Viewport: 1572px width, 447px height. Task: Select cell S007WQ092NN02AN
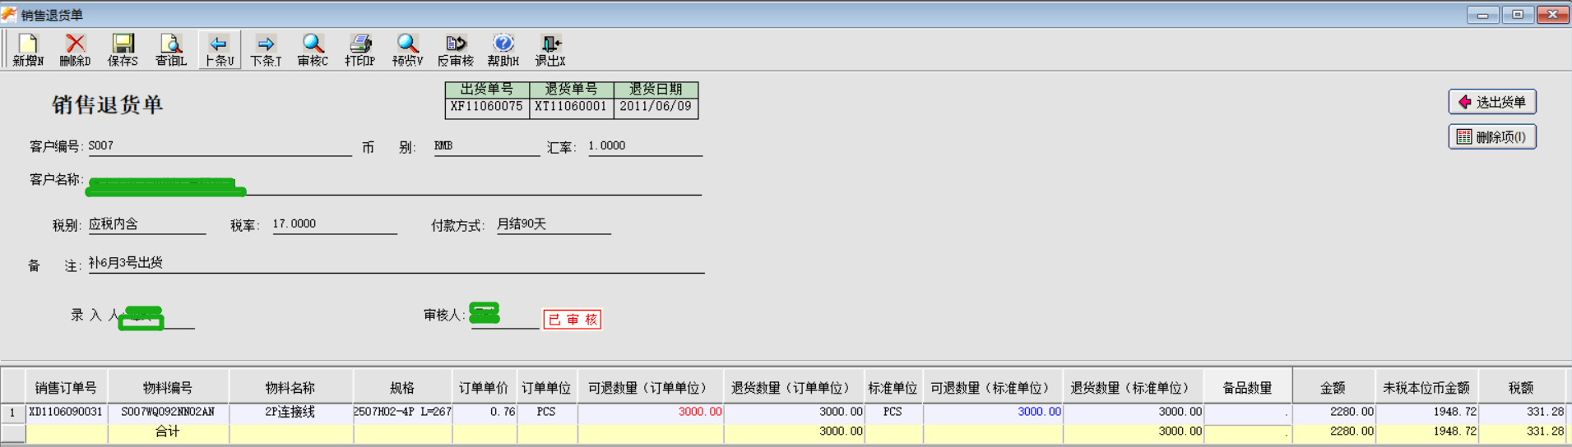[x=168, y=412]
